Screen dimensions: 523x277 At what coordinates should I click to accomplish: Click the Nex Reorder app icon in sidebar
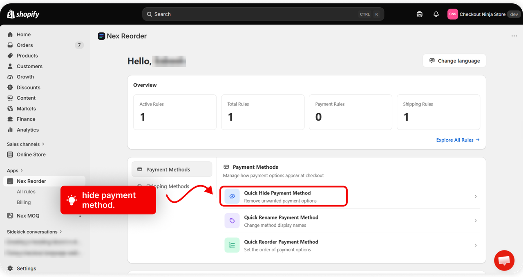[x=10, y=181]
